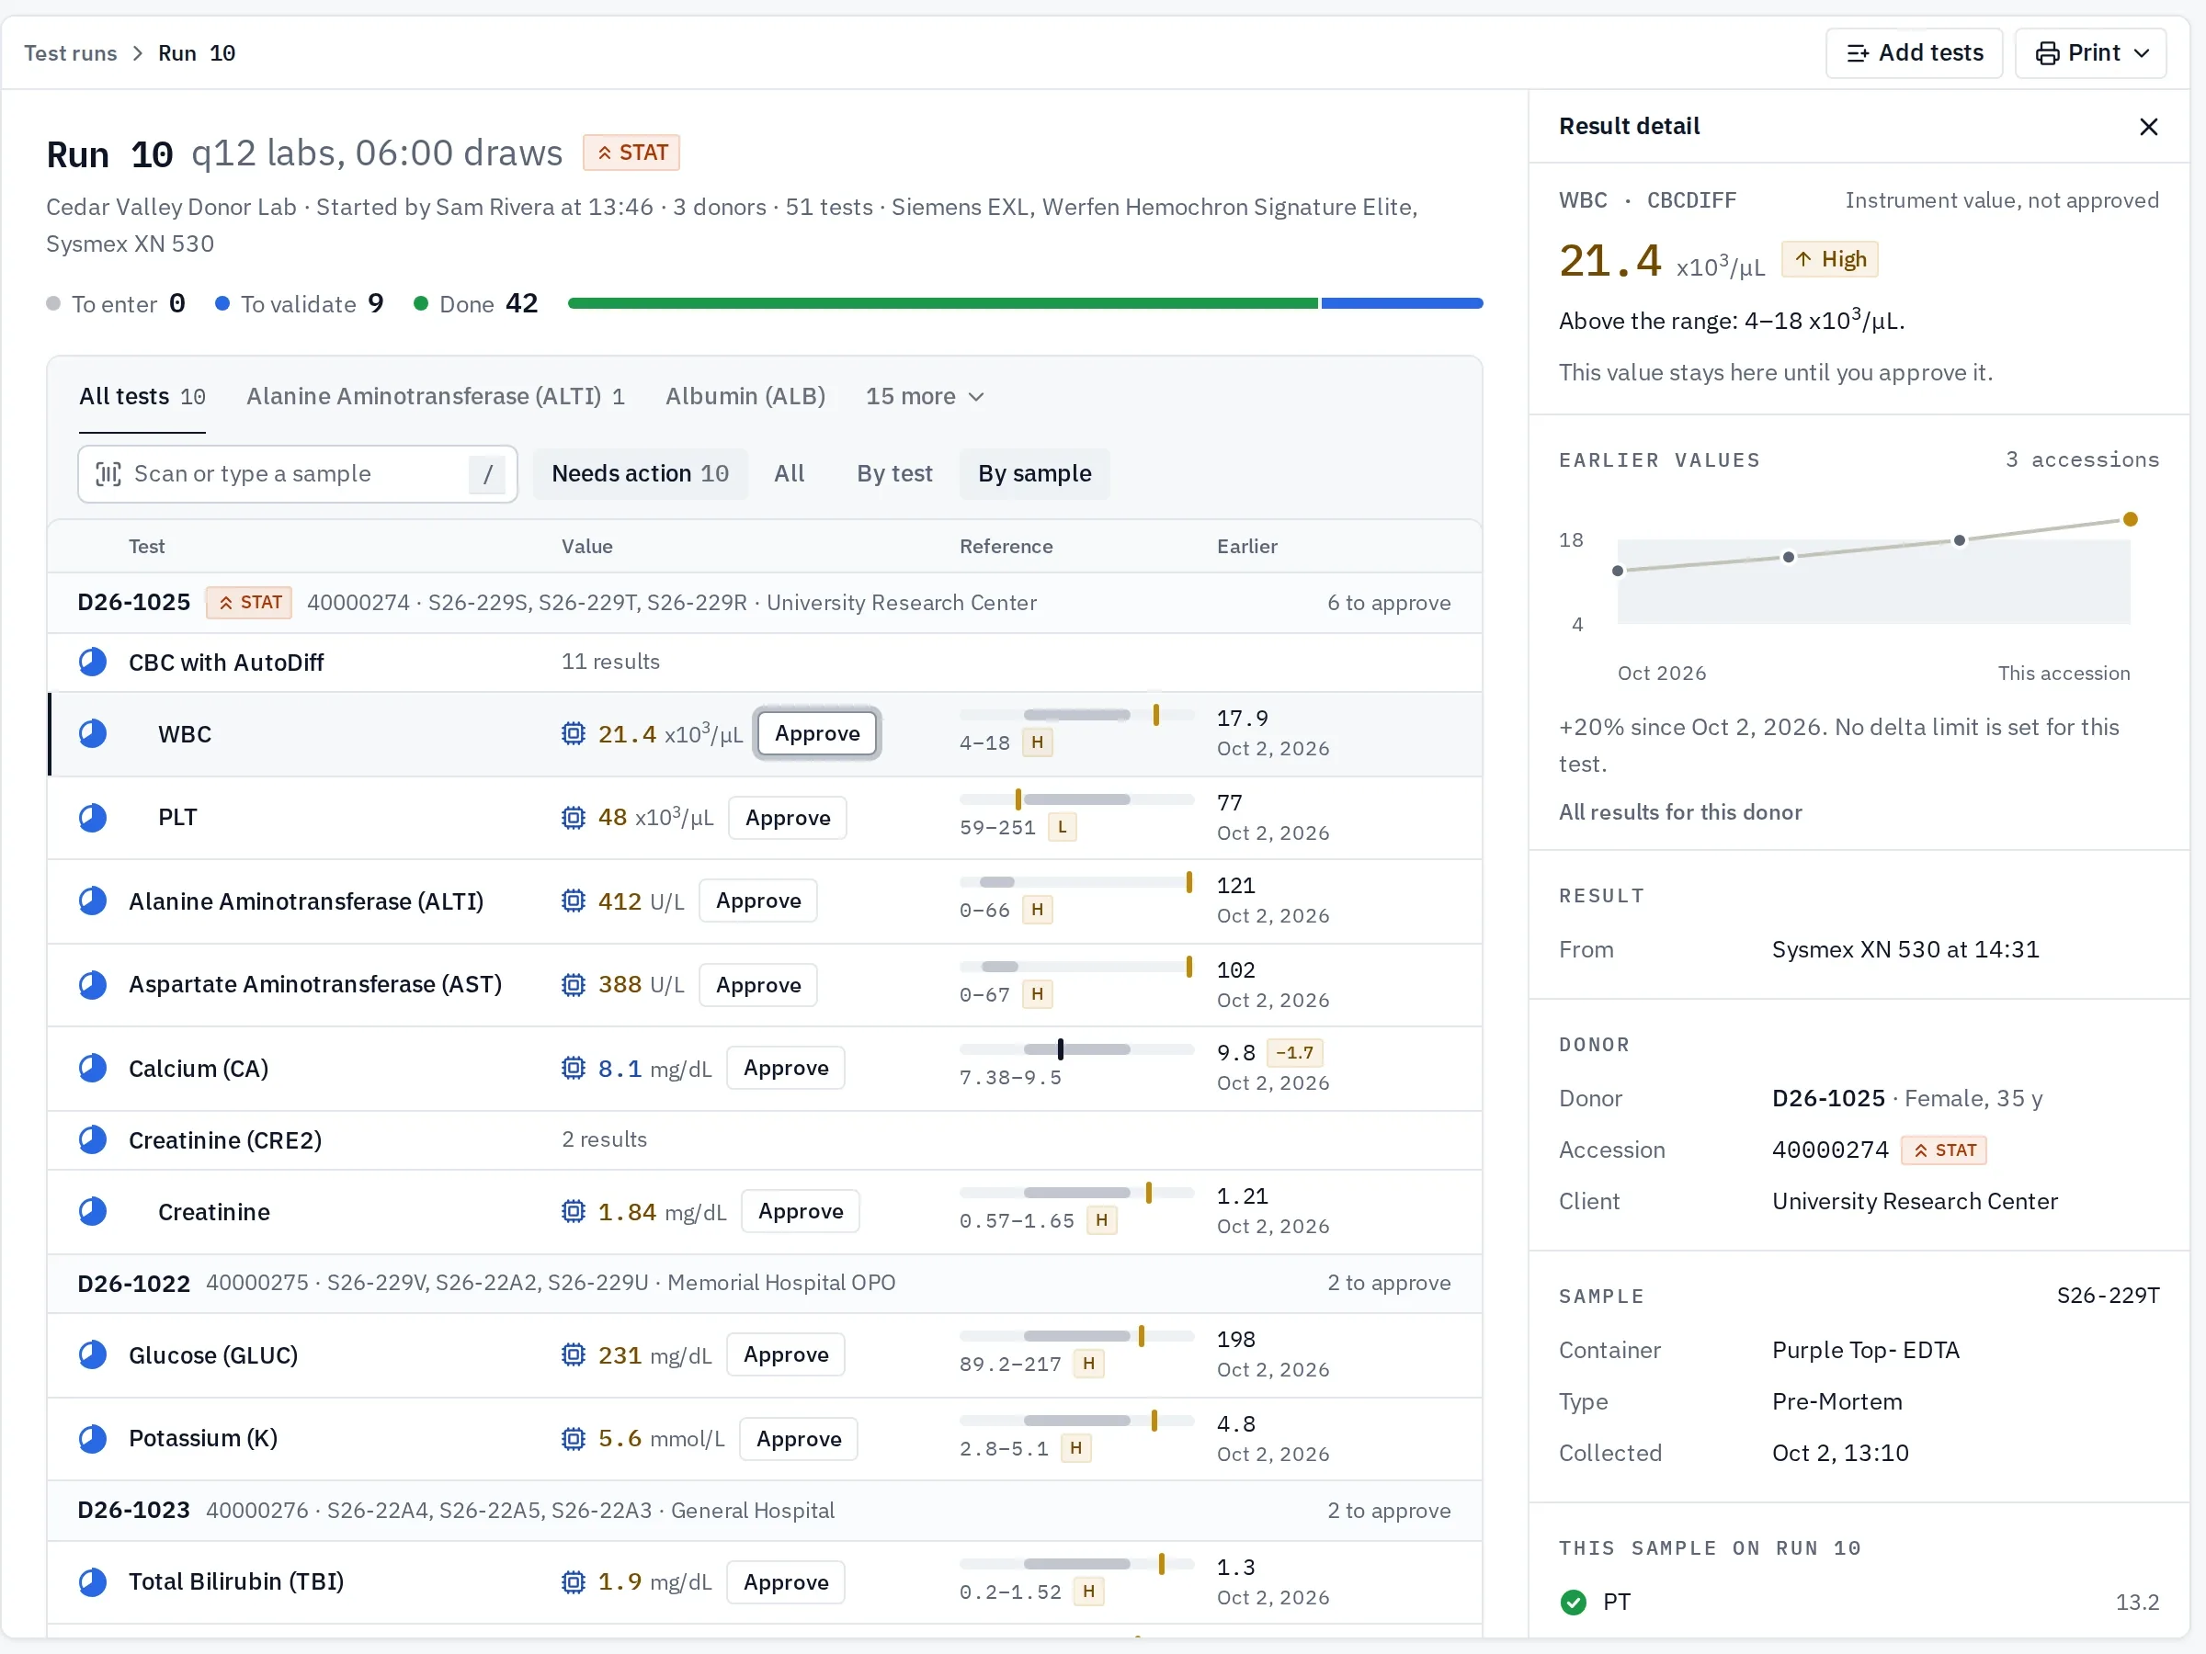The width and height of the screenshot is (2206, 1654).
Task: Approve the WBC result
Action: click(x=817, y=734)
